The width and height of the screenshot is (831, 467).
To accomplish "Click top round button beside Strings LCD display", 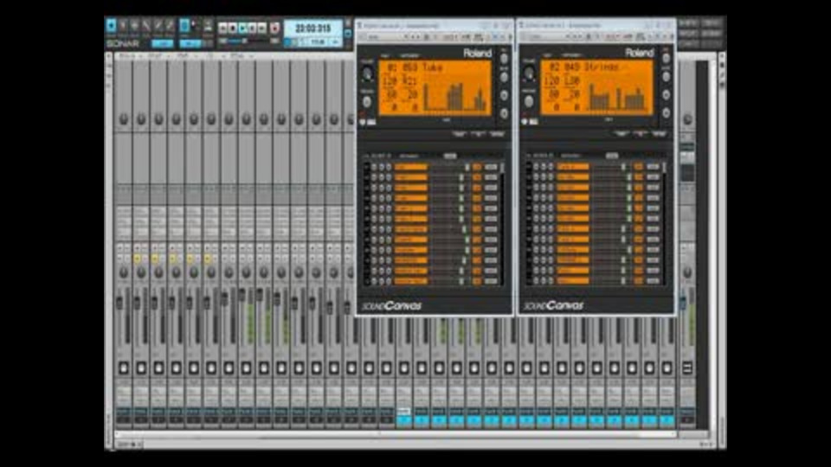I will click(x=667, y=58).
